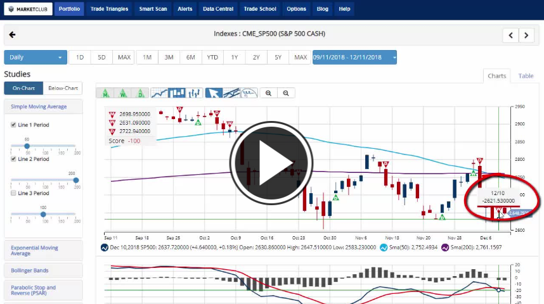Click Line 3 Period slider handle
This screenshot has height=304, width=544.
coord(43,215)
